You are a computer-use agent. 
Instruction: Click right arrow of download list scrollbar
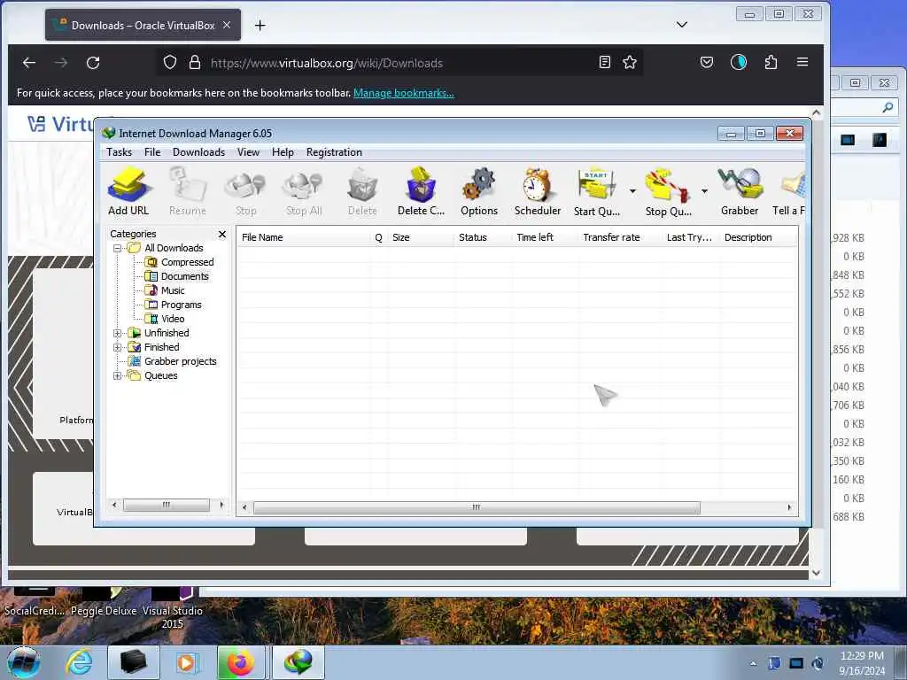coord(789,507)
